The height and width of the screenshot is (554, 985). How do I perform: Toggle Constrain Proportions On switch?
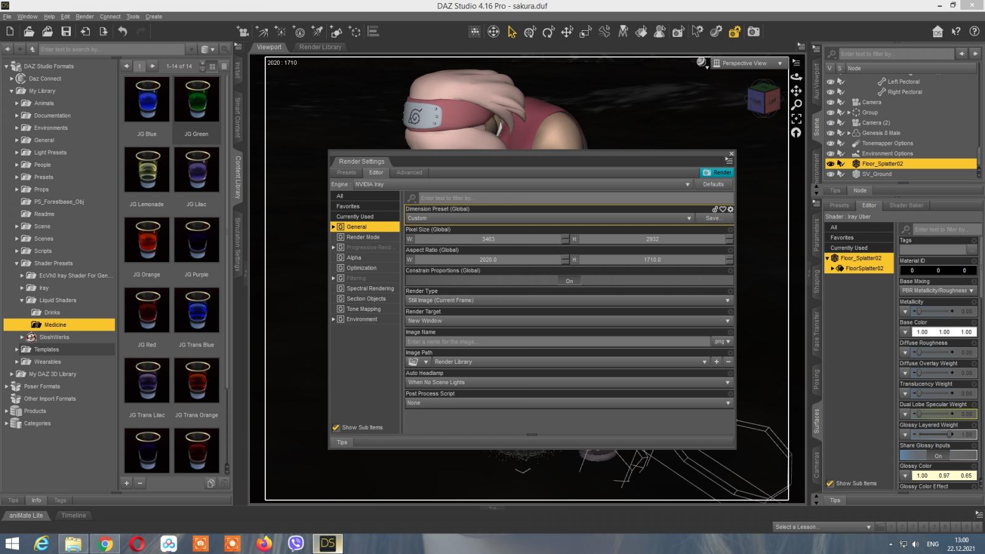(569, 281)
